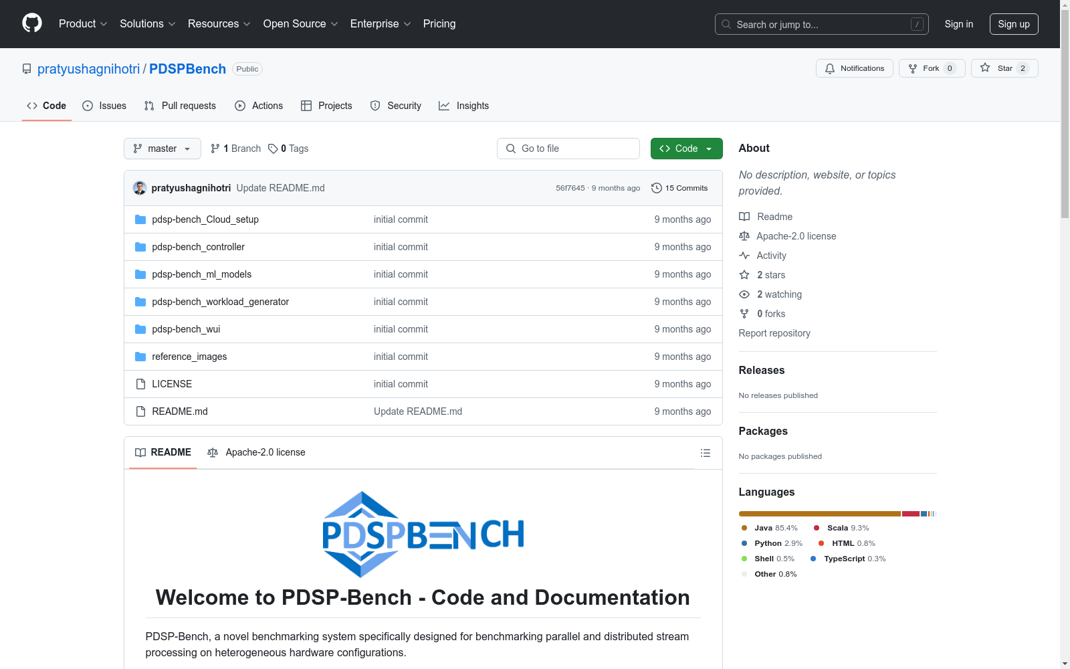Image resolution: width=1070 pixels, height=669 pixels.
Task: Click the Sign up button
Action: pyautogui.click(x=1014, y=24)
